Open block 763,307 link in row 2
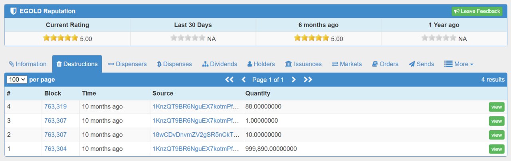The height and width of the screenshot is (161, 511). [55, 135]
